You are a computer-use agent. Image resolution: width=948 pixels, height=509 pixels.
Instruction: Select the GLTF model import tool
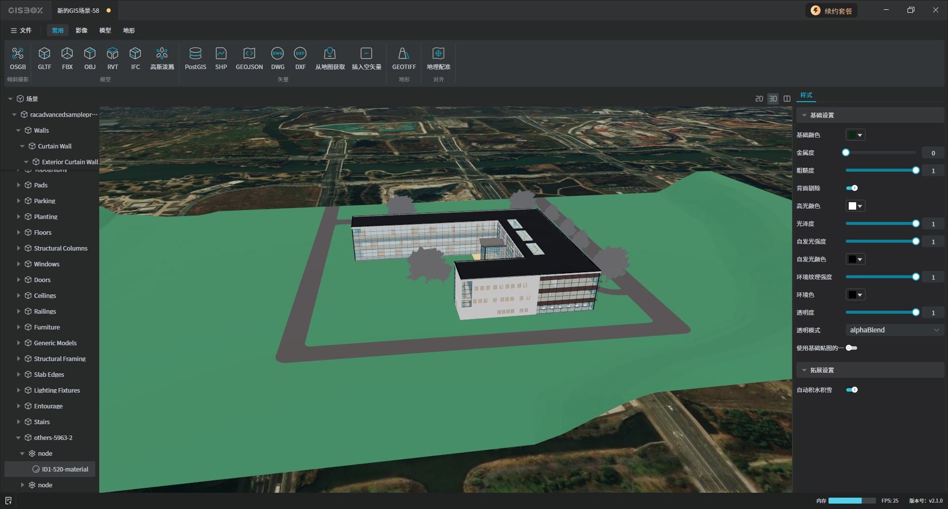click(44, 54)
